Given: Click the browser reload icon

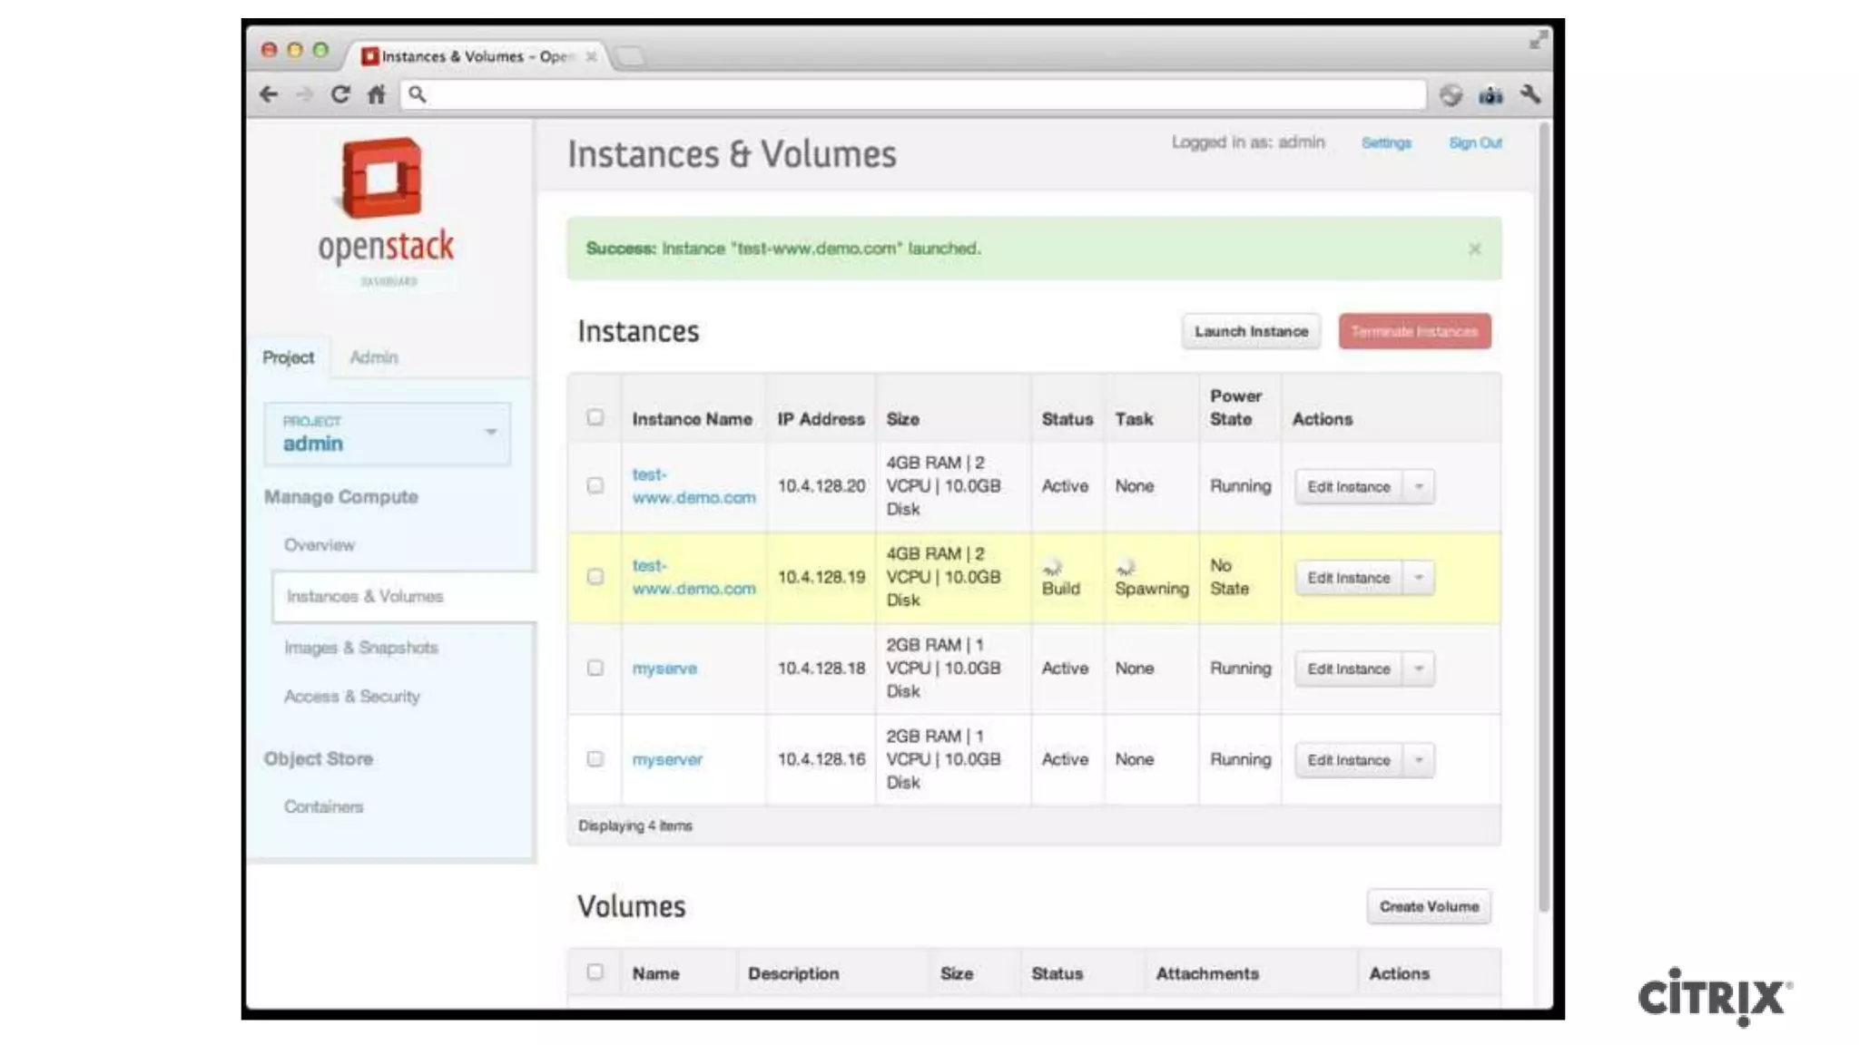Looking at the screenshot, I should click(x=340, y=94).
